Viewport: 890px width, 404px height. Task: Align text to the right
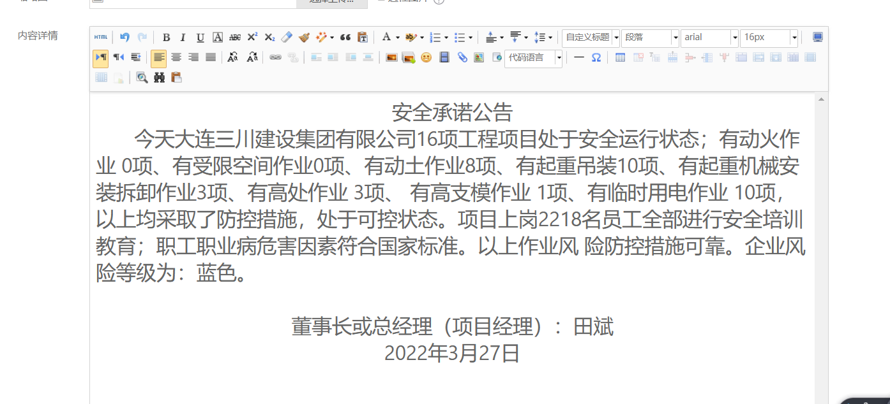(x=193, y=57)
